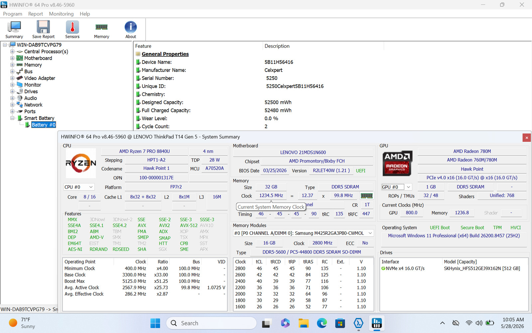The width and height of the screenshot is (532, 333).
Task: Open the Report menu
Action: click(x=36, y=14)
